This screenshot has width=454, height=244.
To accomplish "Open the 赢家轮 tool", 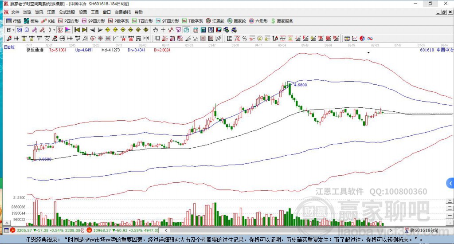I will coord(237,21).
